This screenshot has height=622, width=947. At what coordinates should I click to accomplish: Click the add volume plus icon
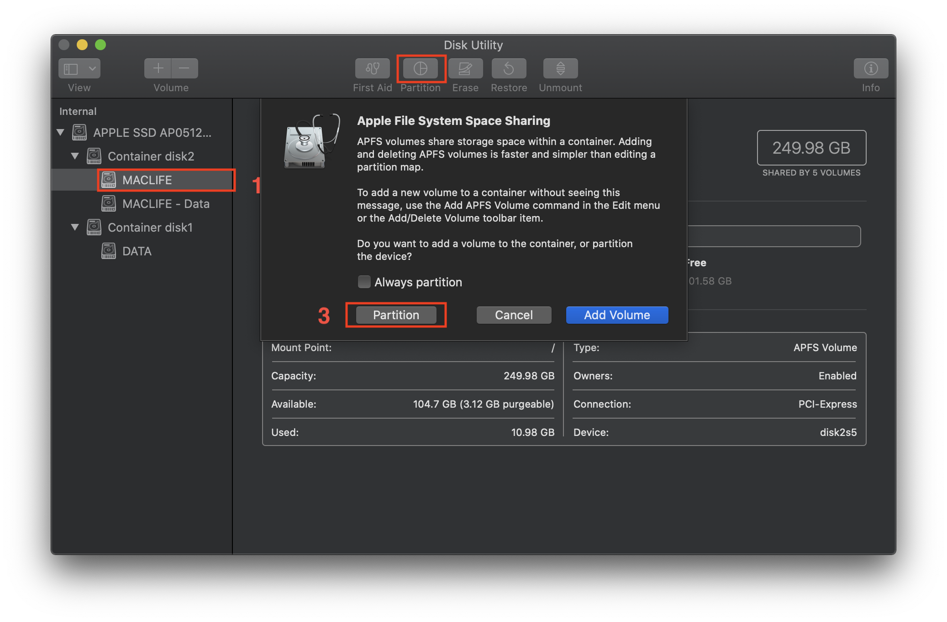point(158,69)
